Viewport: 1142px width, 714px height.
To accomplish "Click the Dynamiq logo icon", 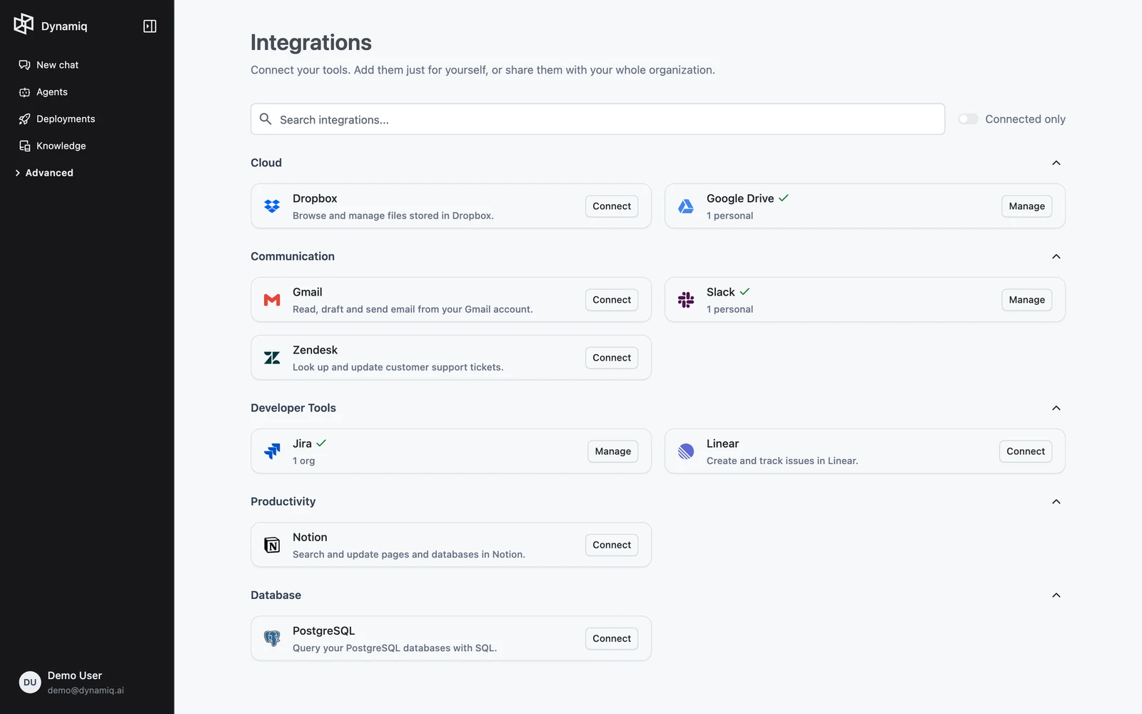I will 24,24.
